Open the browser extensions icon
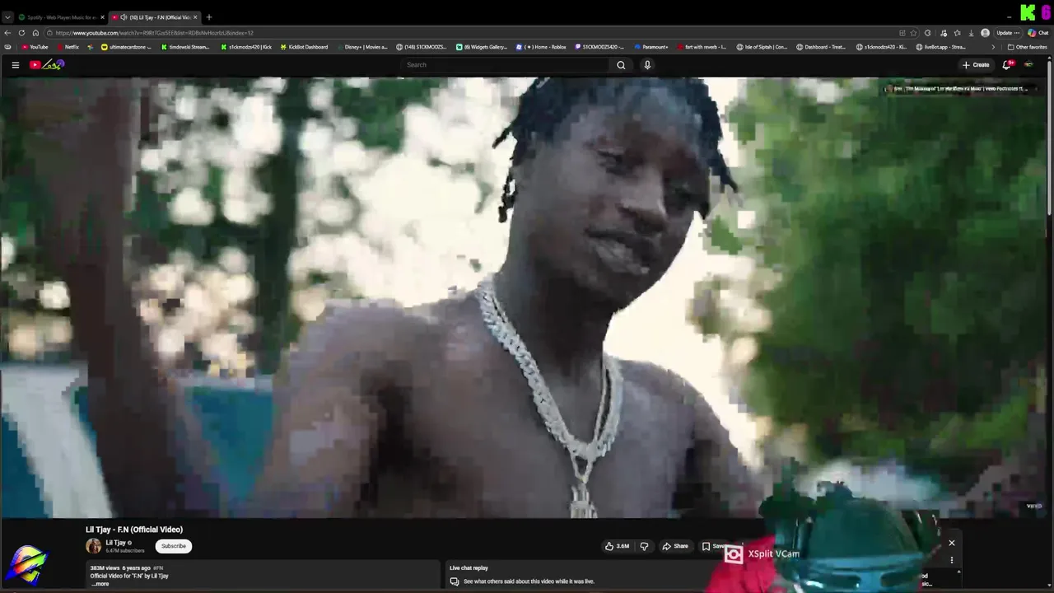Screen dimensions: 1054x593 [x=928, y=33]
